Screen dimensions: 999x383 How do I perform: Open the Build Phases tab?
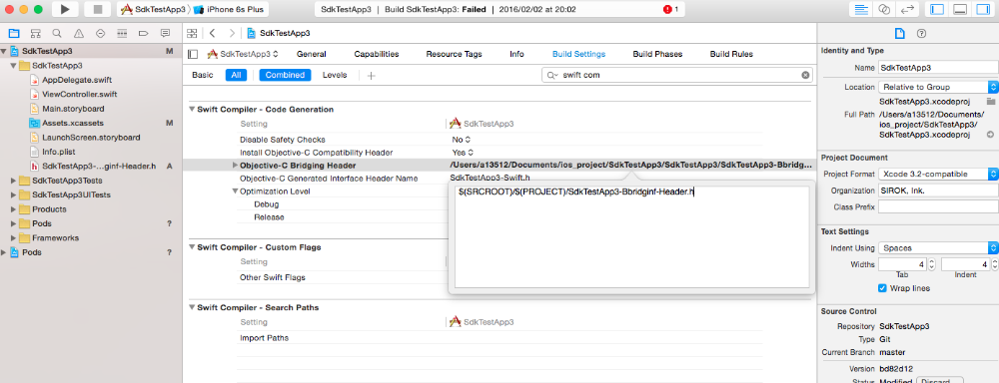[x=657, y=54]
